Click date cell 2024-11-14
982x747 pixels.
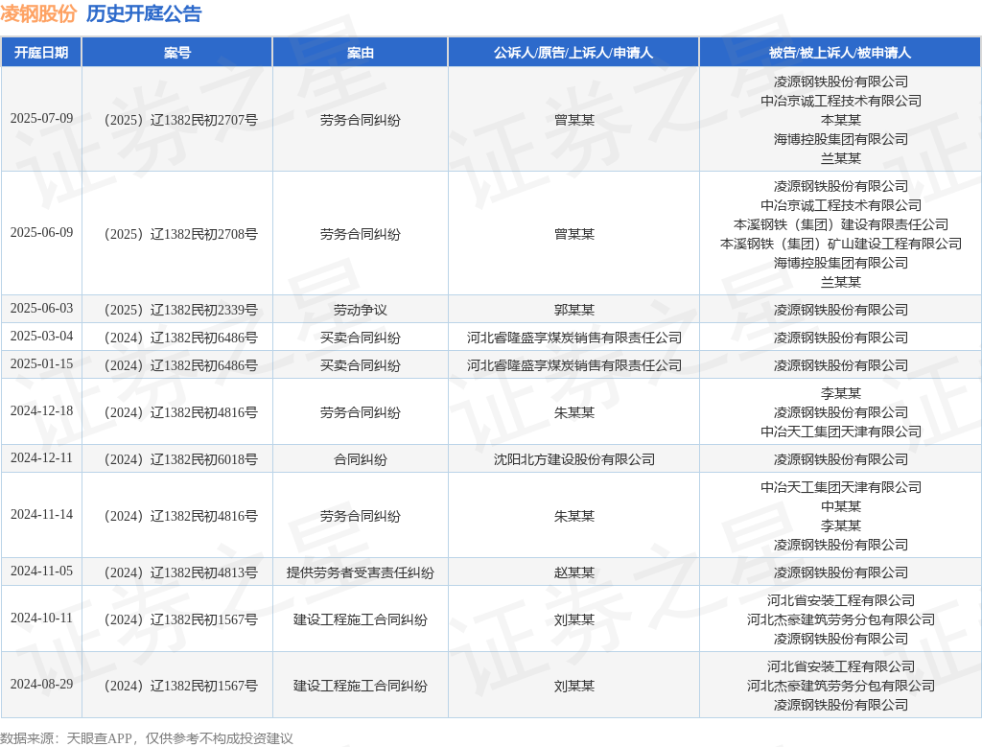(41, 514)
